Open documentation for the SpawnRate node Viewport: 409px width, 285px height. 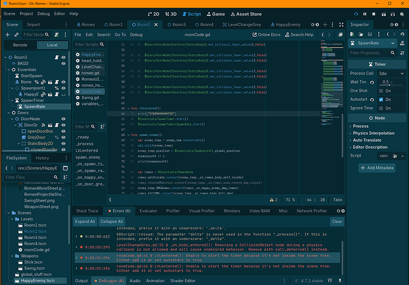[x=402, y=43]
